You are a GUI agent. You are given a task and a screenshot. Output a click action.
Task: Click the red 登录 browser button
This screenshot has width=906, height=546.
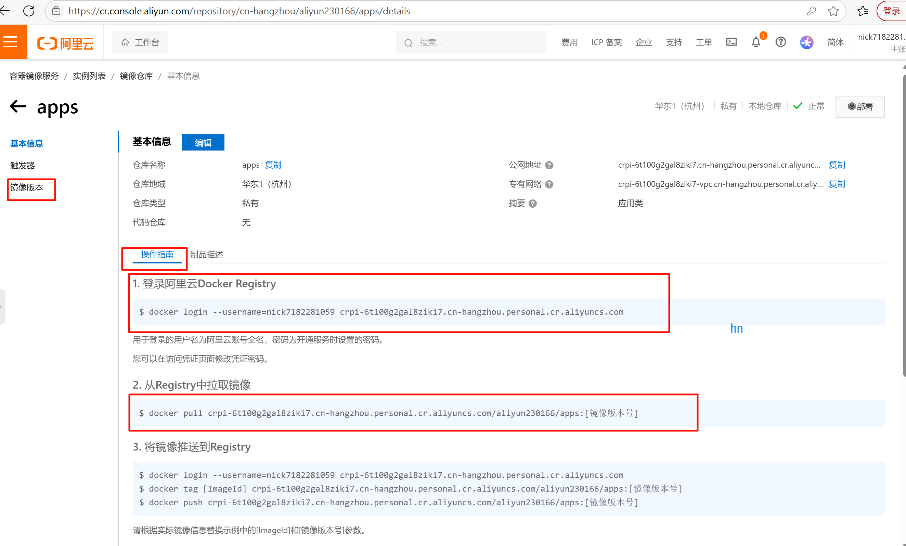click(891, 11)
